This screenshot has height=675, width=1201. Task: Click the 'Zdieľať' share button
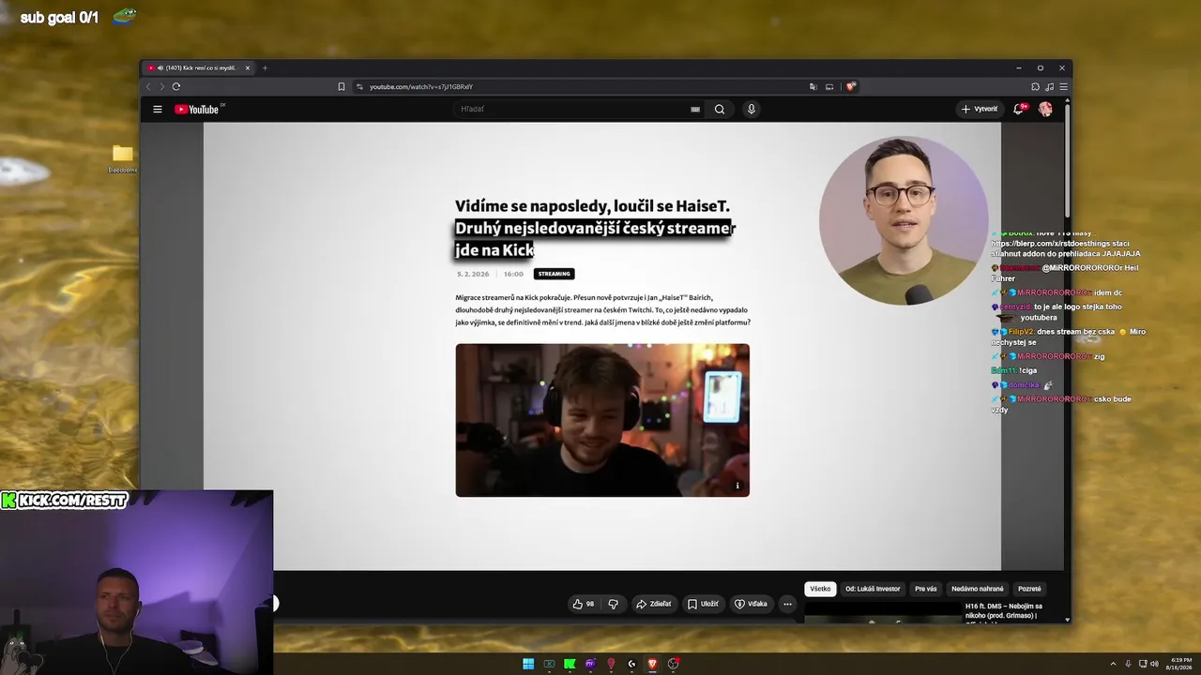(654, 604)
